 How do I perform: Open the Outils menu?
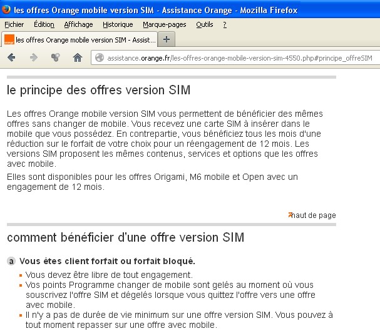pos(205,24)
